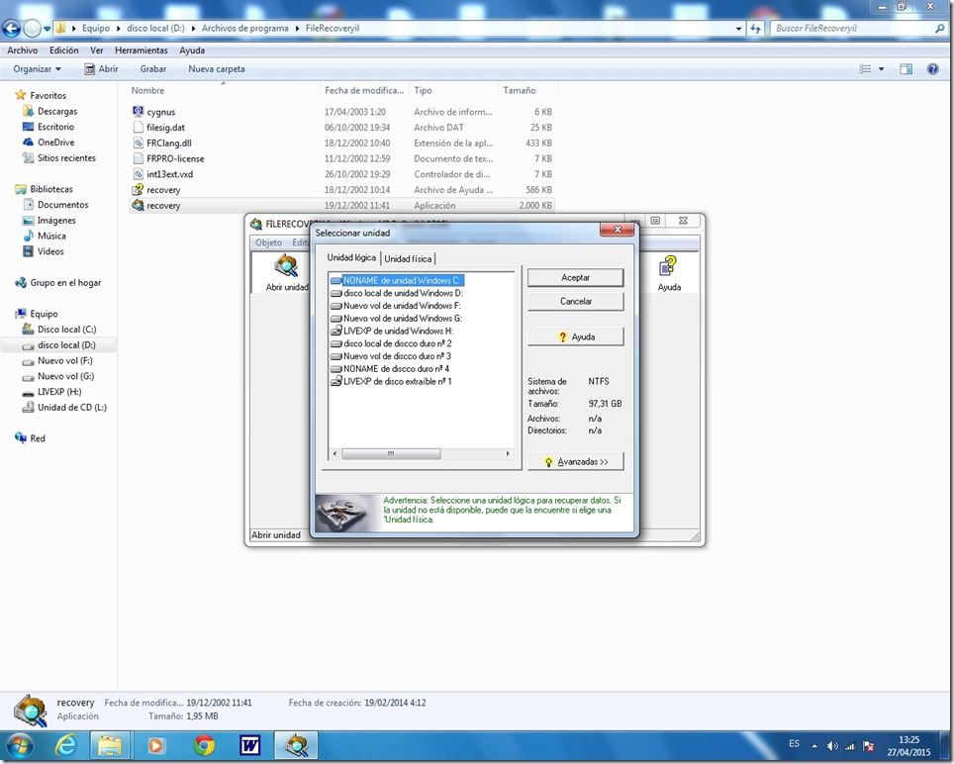Switch to the Unidad física tab
Image resolution: width=954 pixels, height=764 pixels.
[408, 259]
